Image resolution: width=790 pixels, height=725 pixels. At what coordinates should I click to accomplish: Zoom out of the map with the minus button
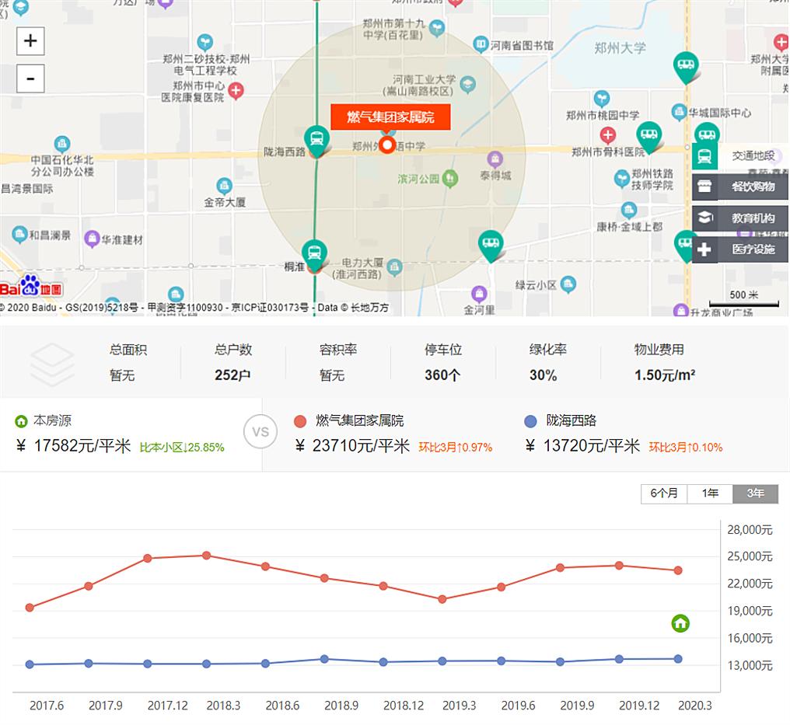point(30,78)
